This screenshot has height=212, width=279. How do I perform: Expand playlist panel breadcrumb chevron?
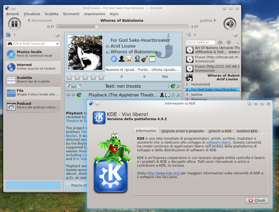[195, 35]
